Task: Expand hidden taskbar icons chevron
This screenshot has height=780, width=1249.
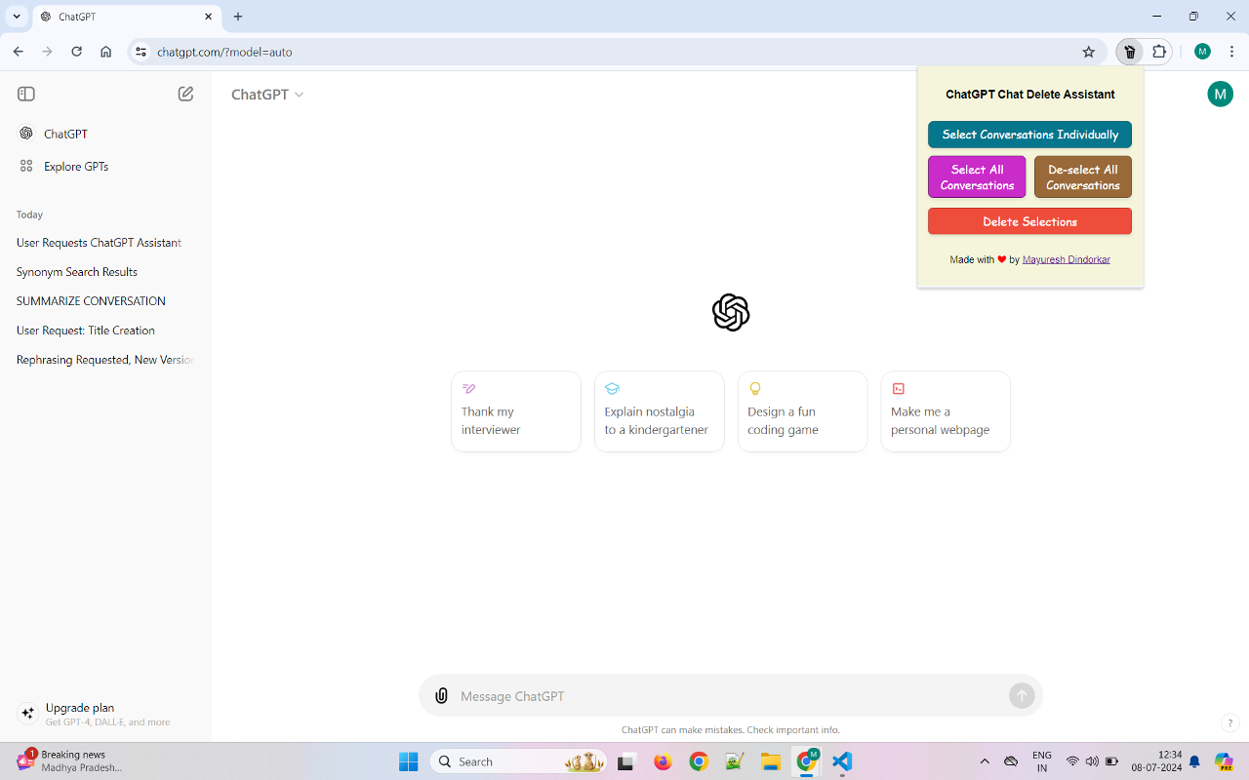Action: pyautogui.click(x=985, y=760)
